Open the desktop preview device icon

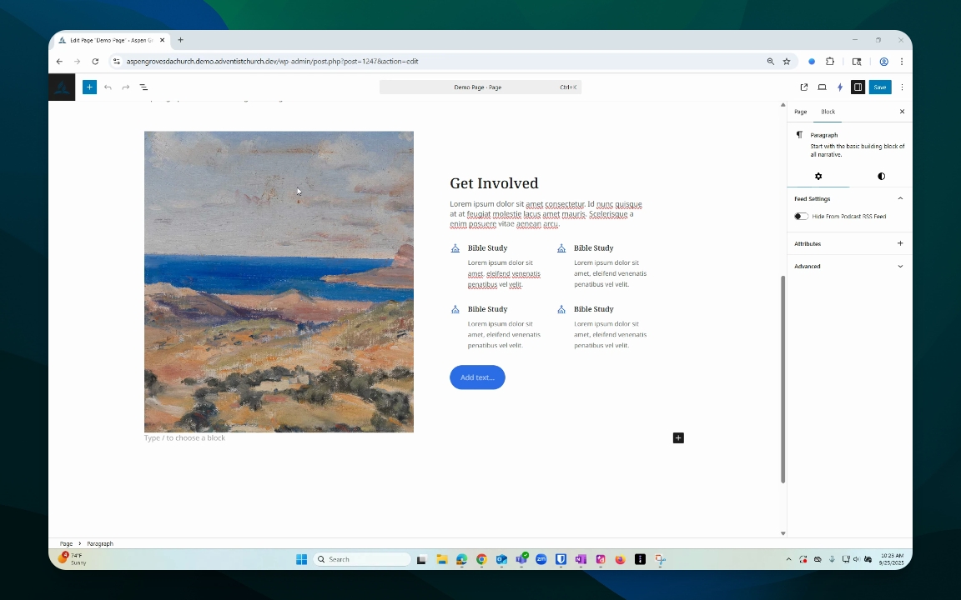coord(822,87)
